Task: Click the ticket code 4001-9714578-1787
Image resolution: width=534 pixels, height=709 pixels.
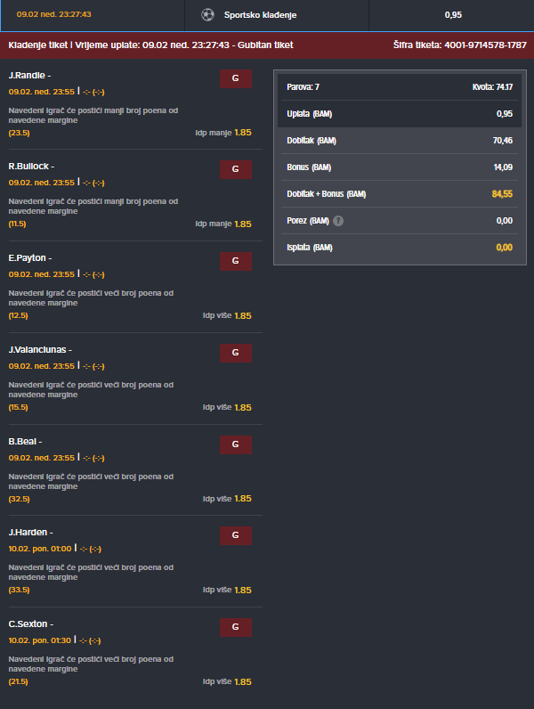Action: click(x=485, y=45)
